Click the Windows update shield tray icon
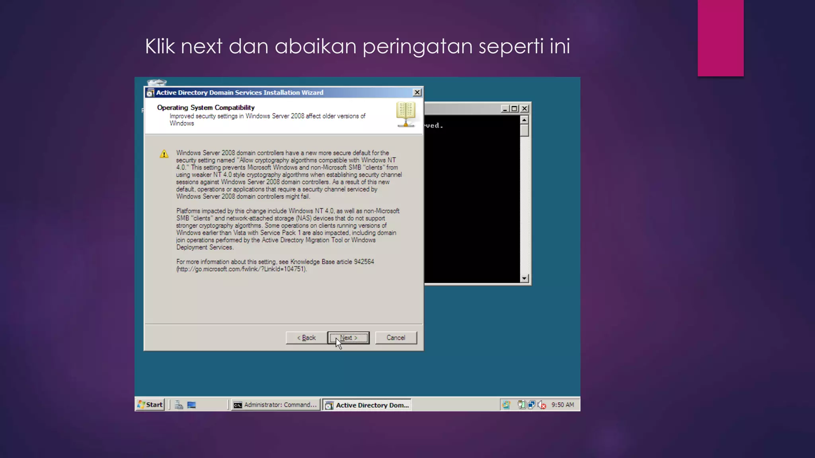Viewport: 815px width, 458px height. click(506, 405)
